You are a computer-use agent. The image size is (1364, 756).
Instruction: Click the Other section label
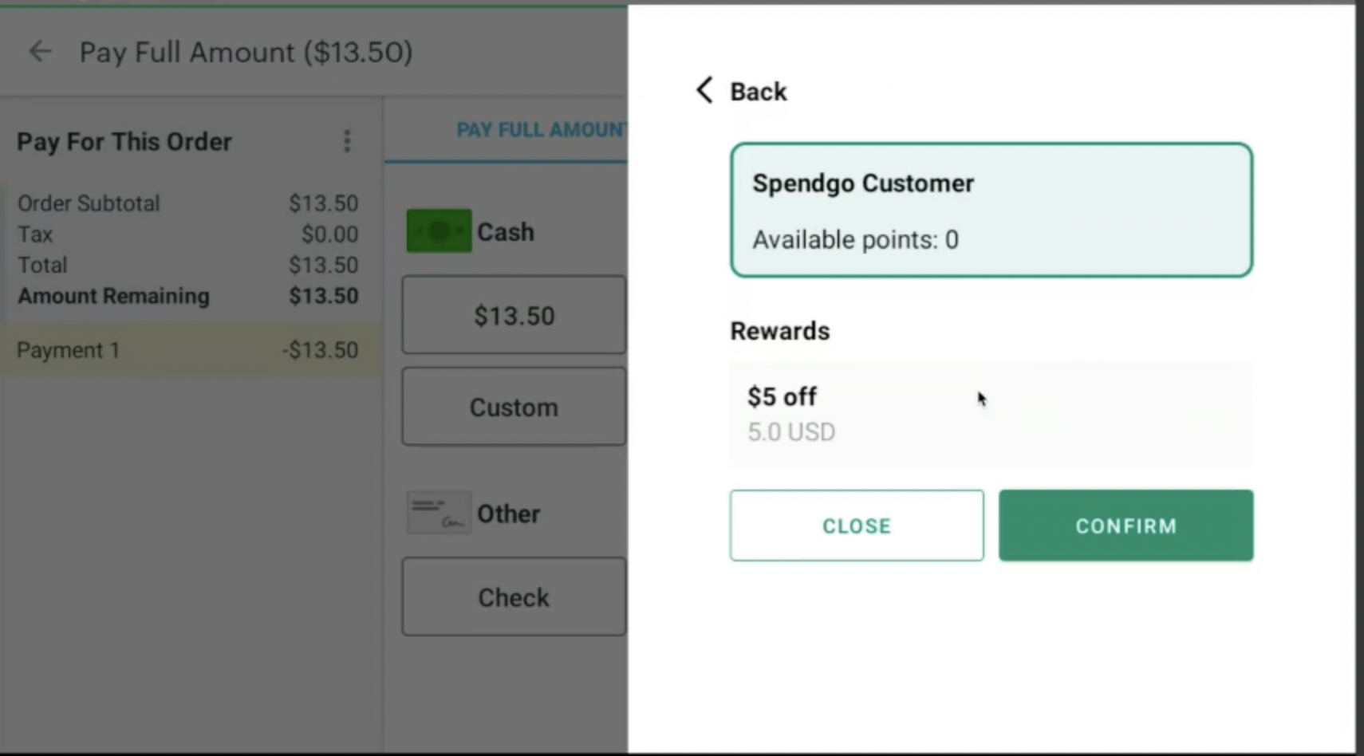tap(508, 514)
